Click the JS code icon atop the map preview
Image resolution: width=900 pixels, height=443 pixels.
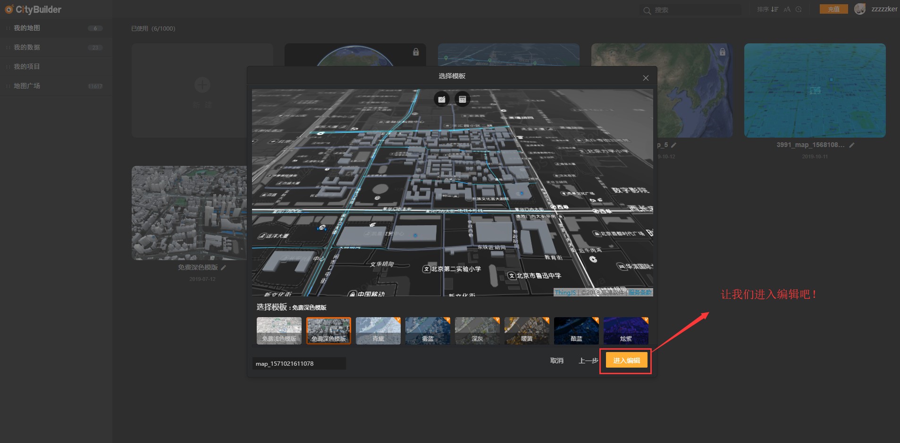pos(463,99)
